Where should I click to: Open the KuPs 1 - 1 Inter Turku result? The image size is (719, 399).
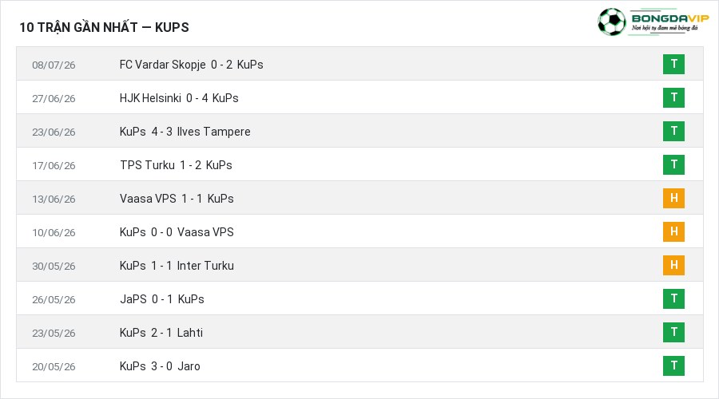click(x=177, y=266)
